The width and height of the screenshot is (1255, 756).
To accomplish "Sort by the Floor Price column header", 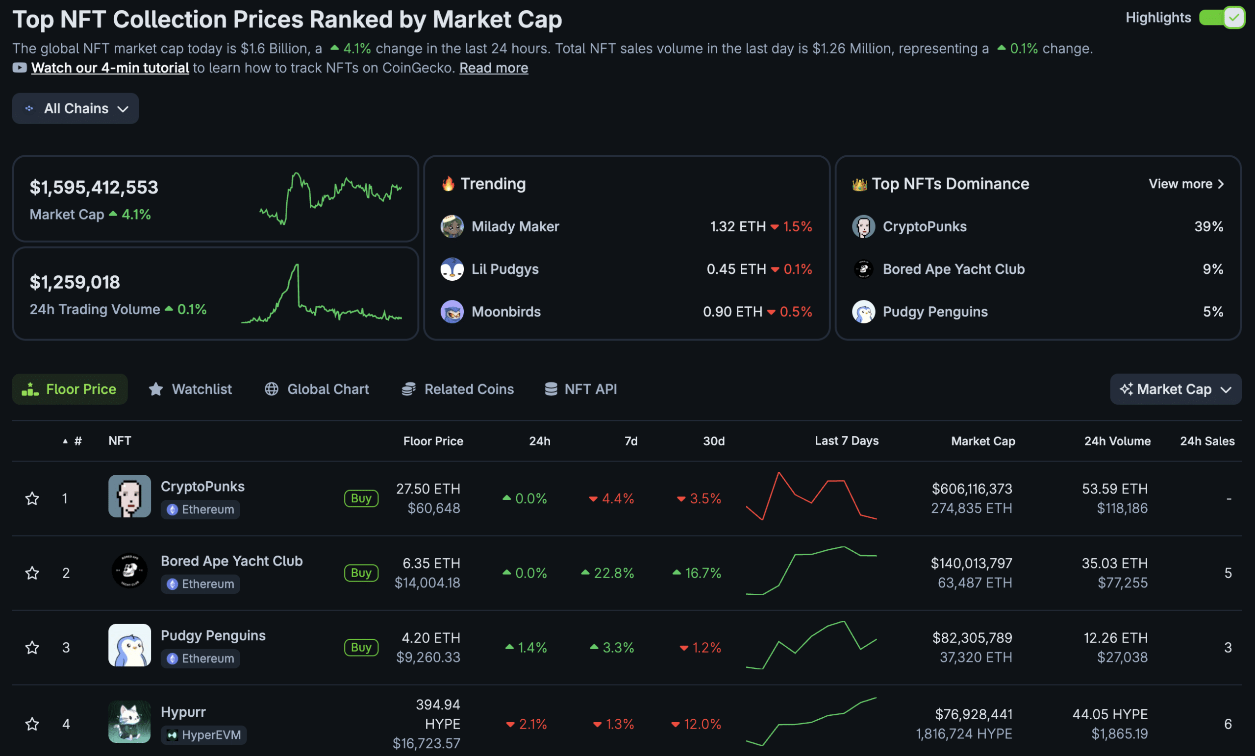I will 433,441.
